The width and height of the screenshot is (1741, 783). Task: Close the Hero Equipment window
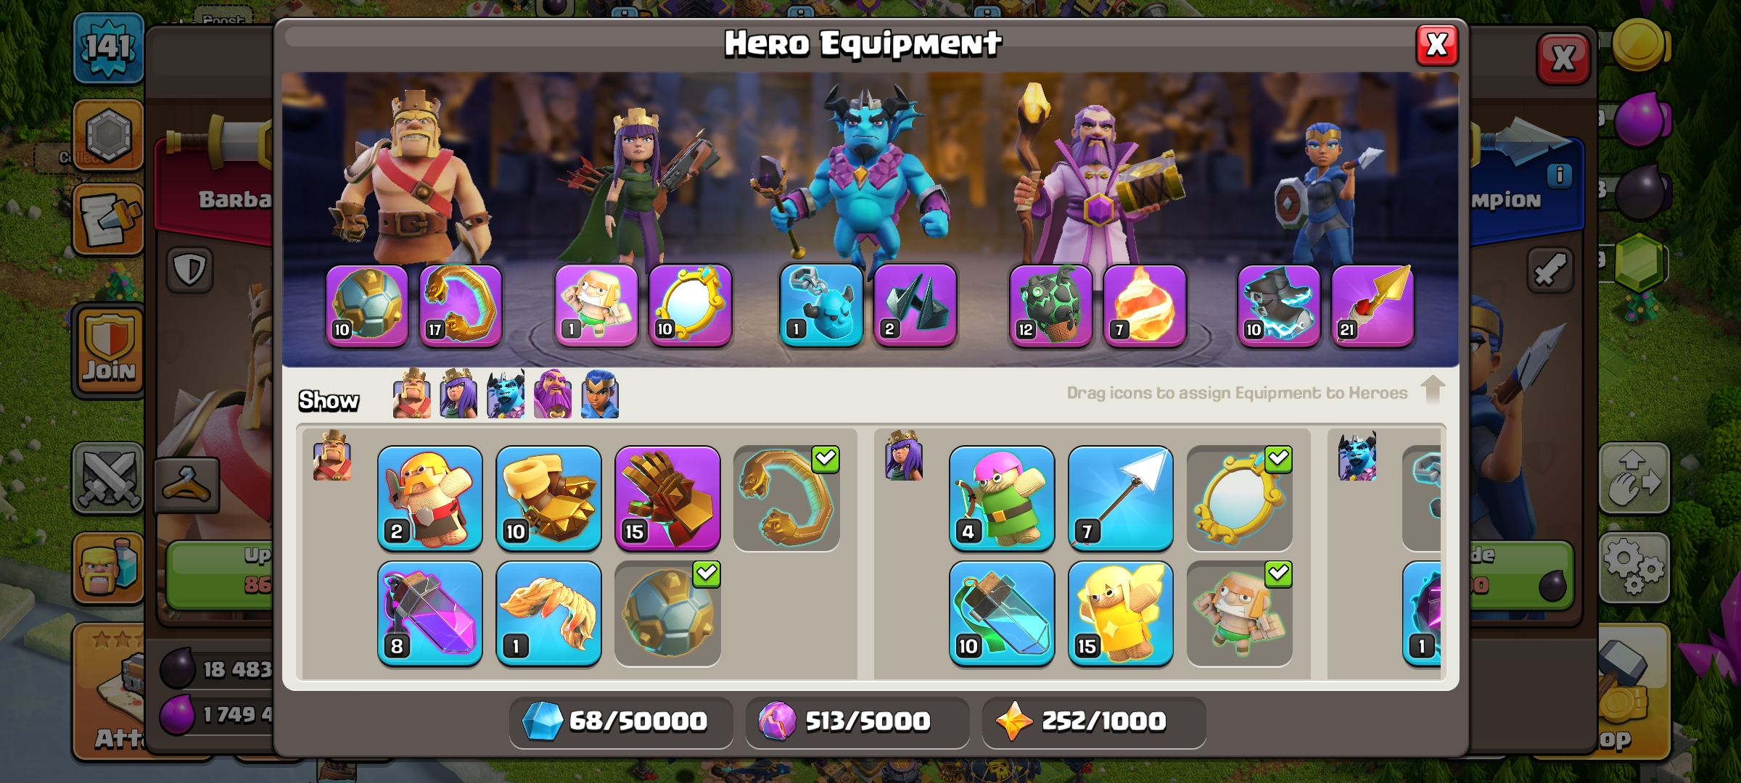[x=1437, y=46]
